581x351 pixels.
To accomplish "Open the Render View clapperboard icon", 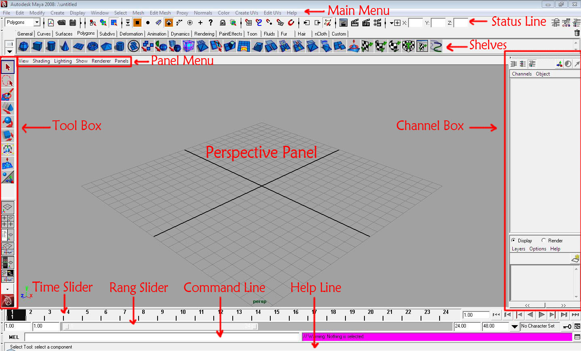I will [343, 23].
